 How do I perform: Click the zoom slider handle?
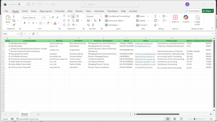[x=195, y=119]
